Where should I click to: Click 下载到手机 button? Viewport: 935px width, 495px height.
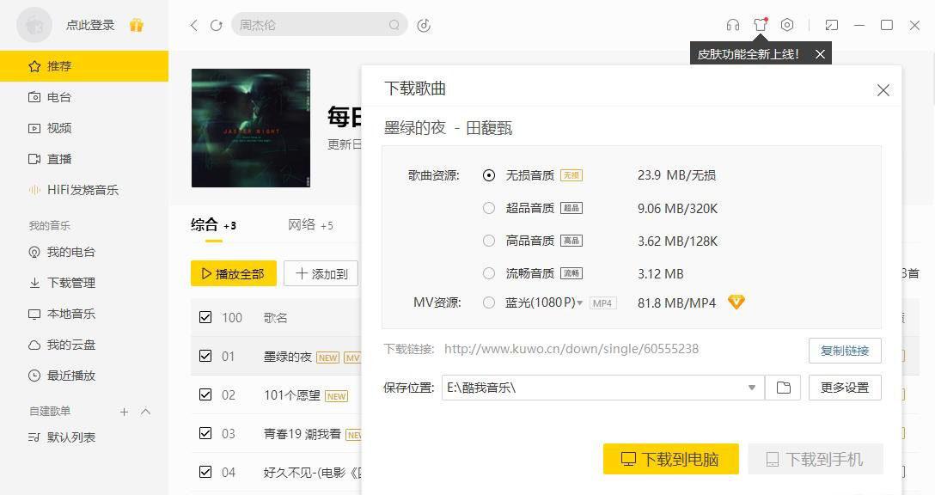[x=816, y=459]
